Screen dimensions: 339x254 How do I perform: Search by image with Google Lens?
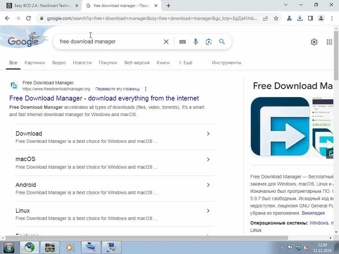209,42
